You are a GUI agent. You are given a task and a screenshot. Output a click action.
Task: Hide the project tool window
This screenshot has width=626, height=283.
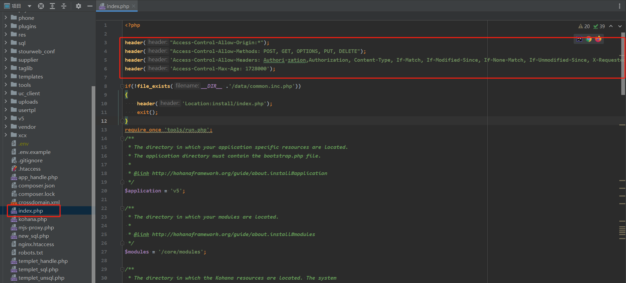coord(90,6)
